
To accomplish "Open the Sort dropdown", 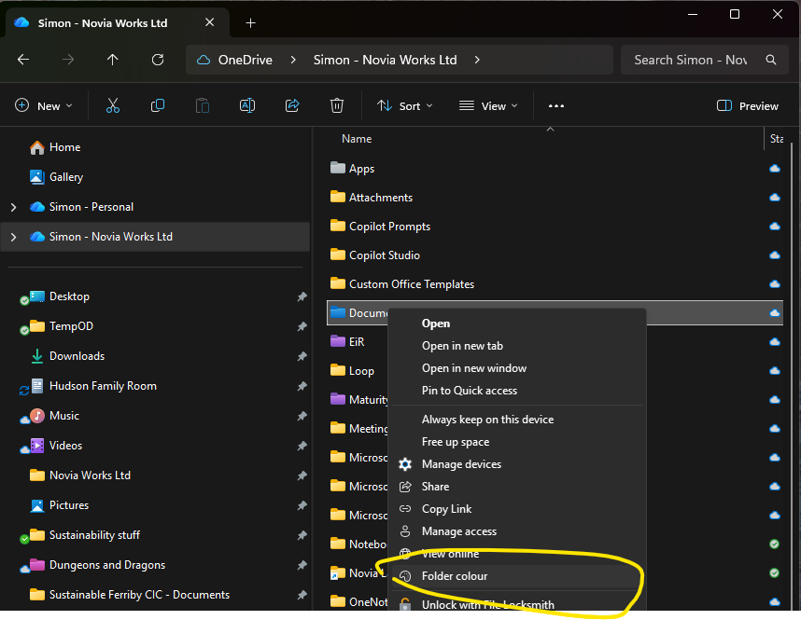I will click(404, 106).
